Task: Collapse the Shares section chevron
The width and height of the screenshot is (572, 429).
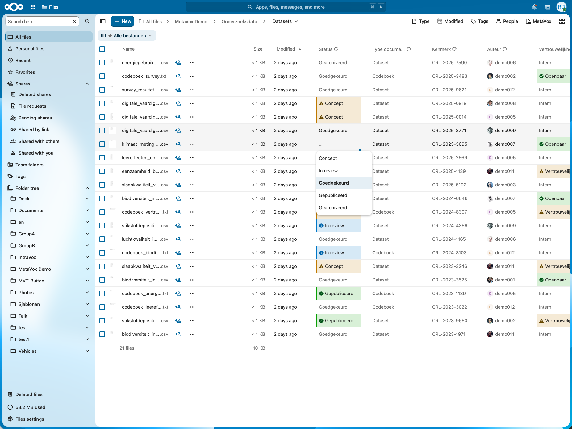Action: pyautogui.click(x=87, y=84)
